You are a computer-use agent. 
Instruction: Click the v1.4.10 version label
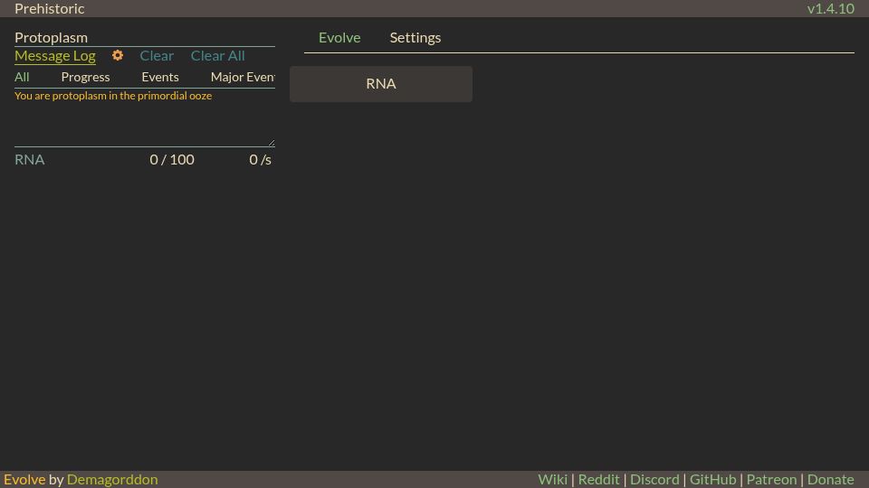830,9
